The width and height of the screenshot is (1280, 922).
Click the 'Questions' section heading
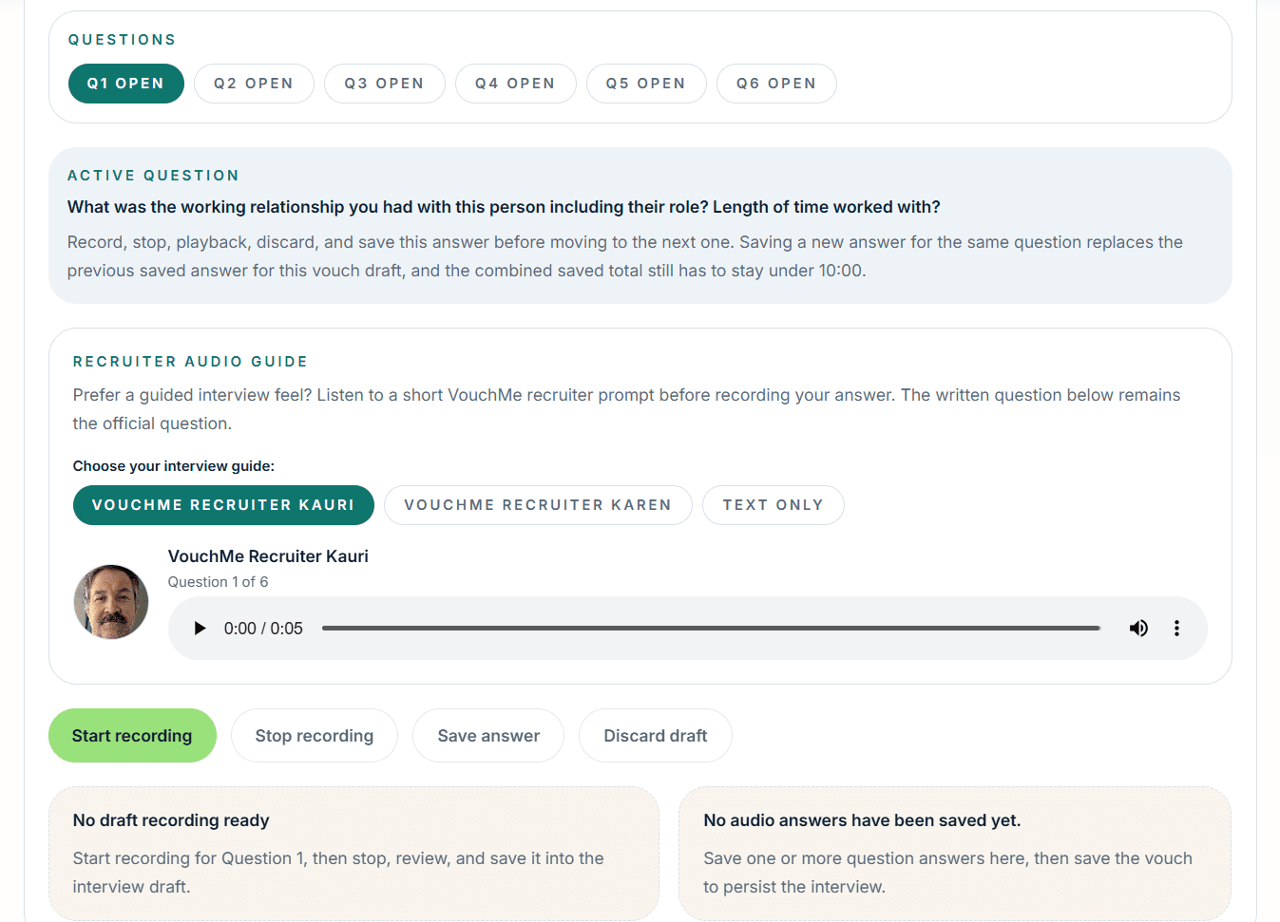(x=122, y=40)
